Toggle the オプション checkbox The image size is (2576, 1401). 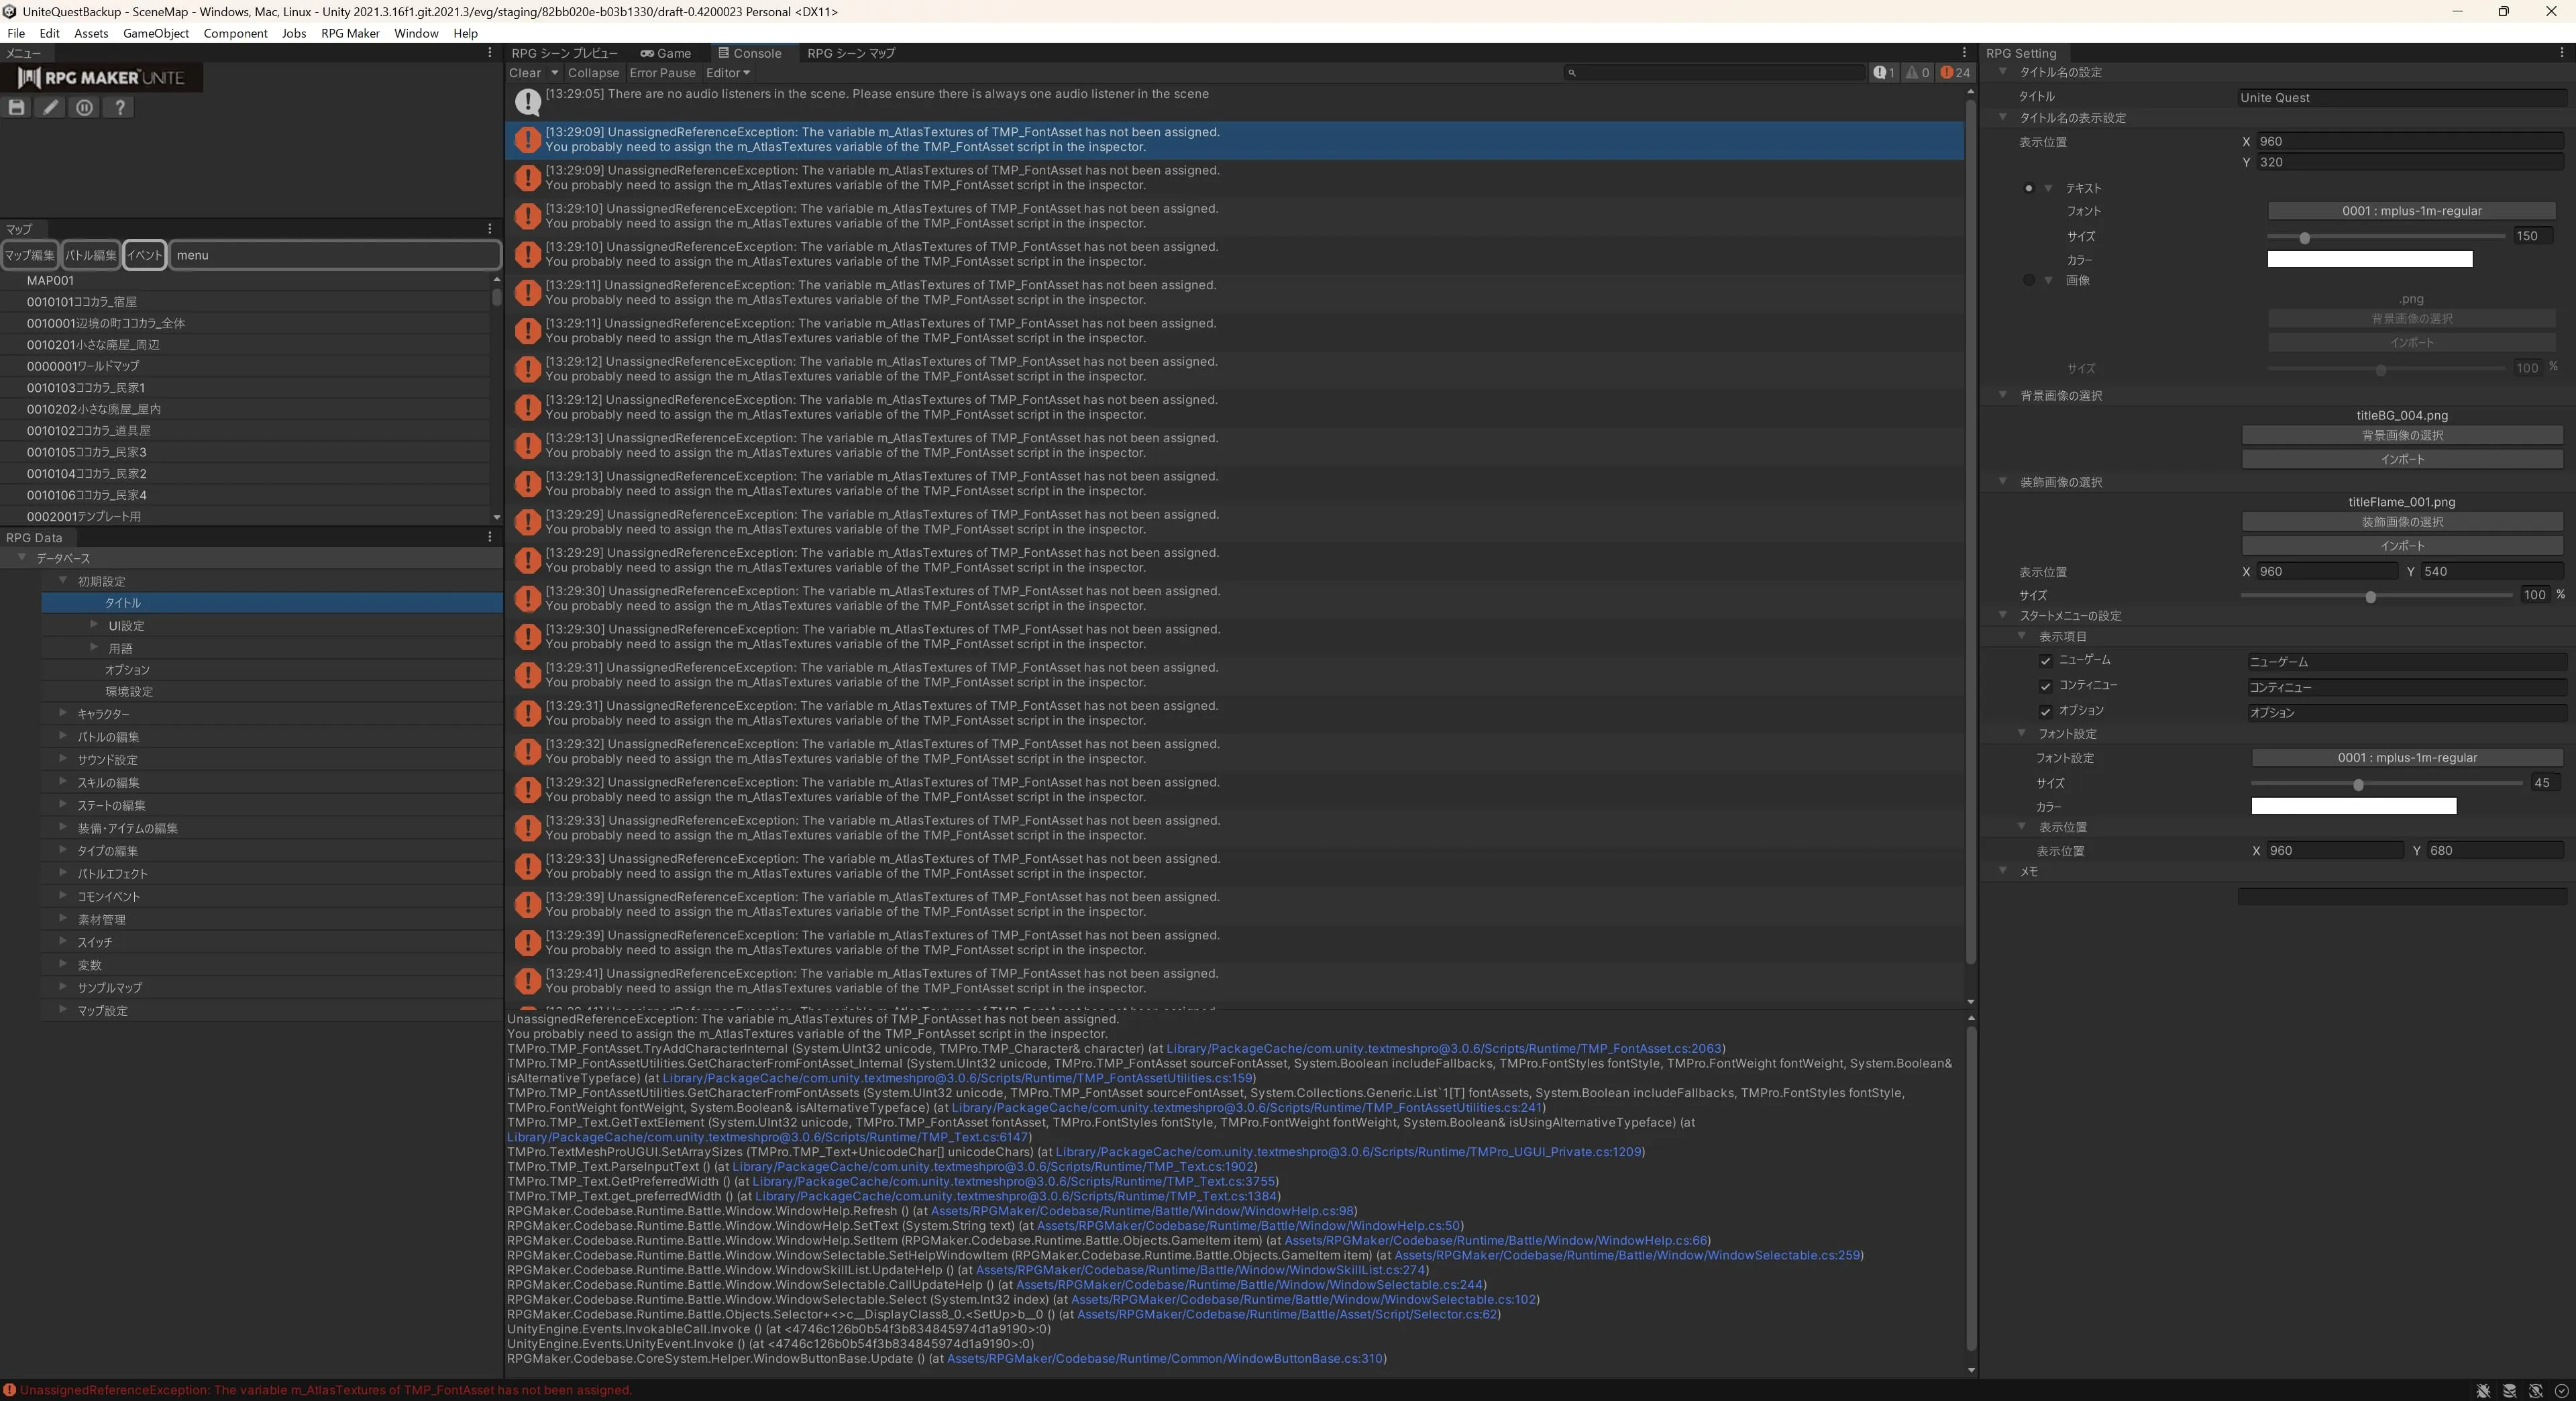point(2046,711)
